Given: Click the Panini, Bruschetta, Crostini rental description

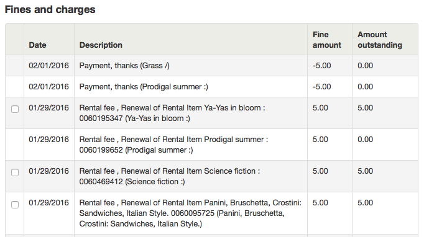Looking at the screenshot, I should [x=190, y=213].
